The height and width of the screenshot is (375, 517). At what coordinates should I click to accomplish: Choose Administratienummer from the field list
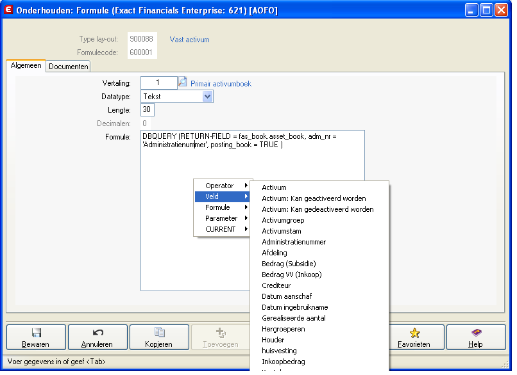294,242
